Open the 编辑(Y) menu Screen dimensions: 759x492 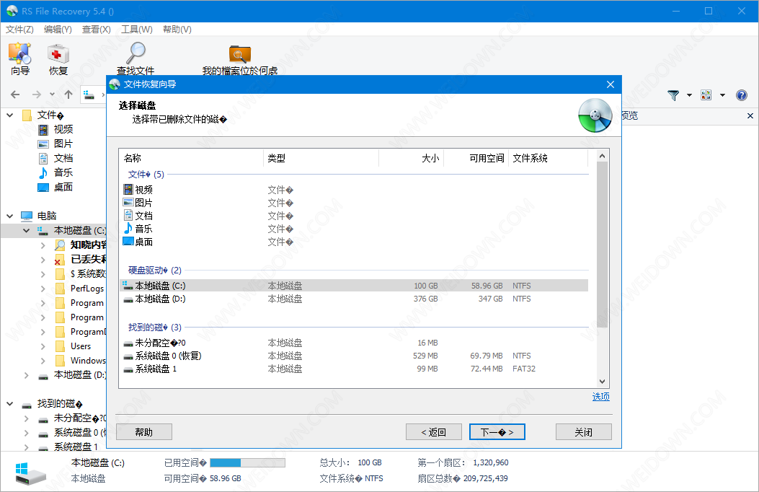point(58,30)
